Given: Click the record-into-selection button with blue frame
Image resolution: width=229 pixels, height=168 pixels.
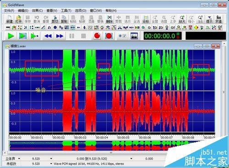Looking at the screenshot, I should (x=109, y=36).
